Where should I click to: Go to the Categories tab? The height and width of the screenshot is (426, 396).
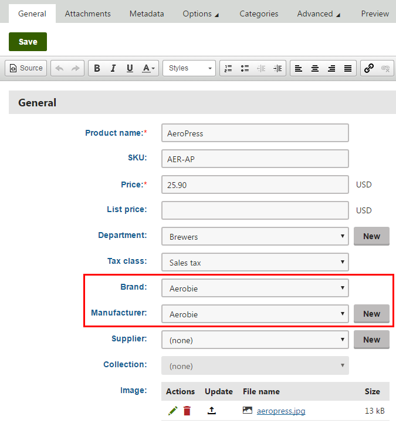(259, 14)
